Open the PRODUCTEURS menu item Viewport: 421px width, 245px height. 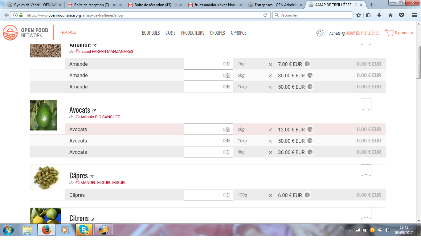tap(193, 33)
